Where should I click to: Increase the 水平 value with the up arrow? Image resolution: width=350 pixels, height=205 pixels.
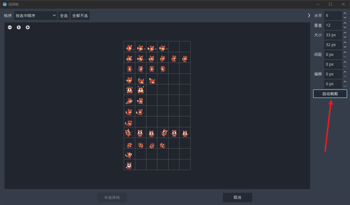point(345,13)
